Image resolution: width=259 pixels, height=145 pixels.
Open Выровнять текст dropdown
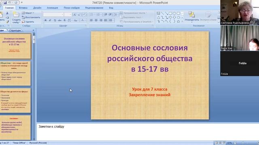pyautogui.click(x=132, y=17)
